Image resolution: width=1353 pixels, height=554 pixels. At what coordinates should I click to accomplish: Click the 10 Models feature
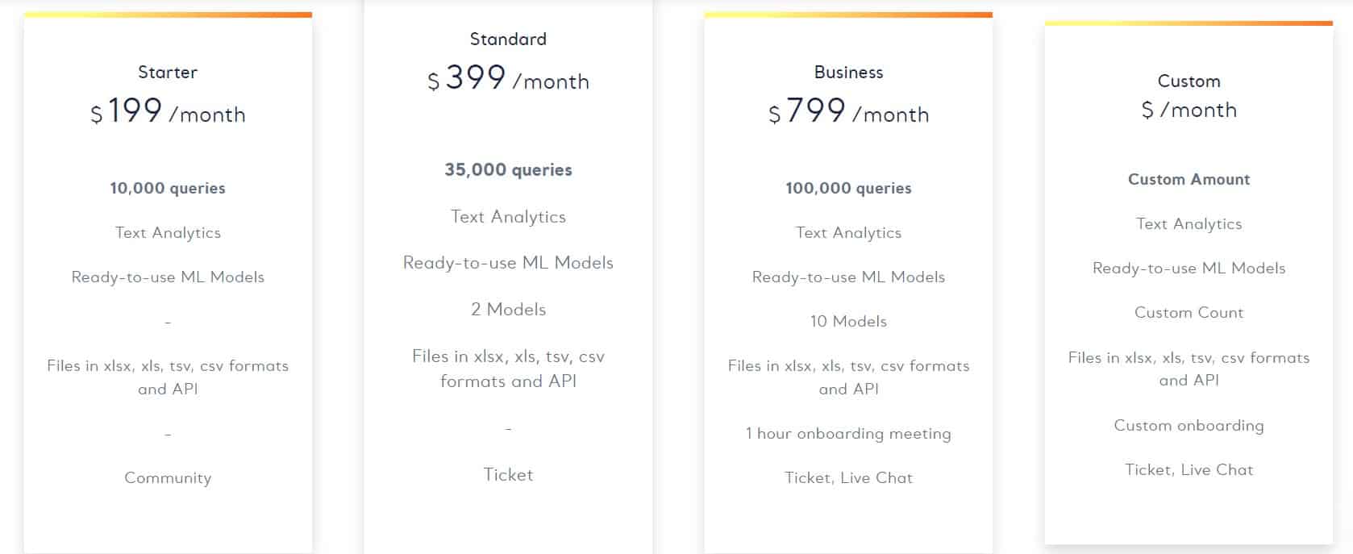(848, 321)
